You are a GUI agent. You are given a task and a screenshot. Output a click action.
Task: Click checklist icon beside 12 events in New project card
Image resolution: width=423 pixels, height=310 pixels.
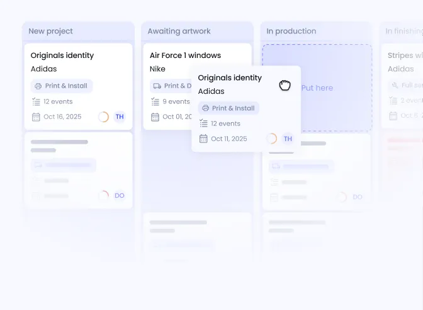36,101
